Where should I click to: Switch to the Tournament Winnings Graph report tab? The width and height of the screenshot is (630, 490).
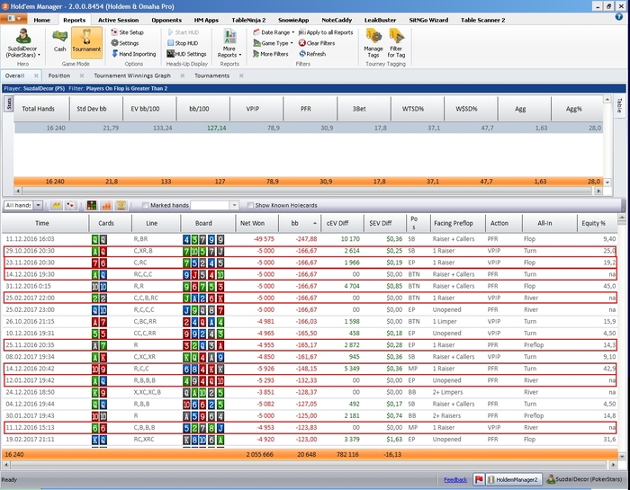click(x=132, y=76)
